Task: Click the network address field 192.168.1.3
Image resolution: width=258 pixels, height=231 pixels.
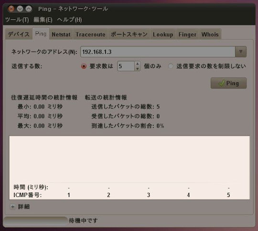Action: [x=158, y=52]
